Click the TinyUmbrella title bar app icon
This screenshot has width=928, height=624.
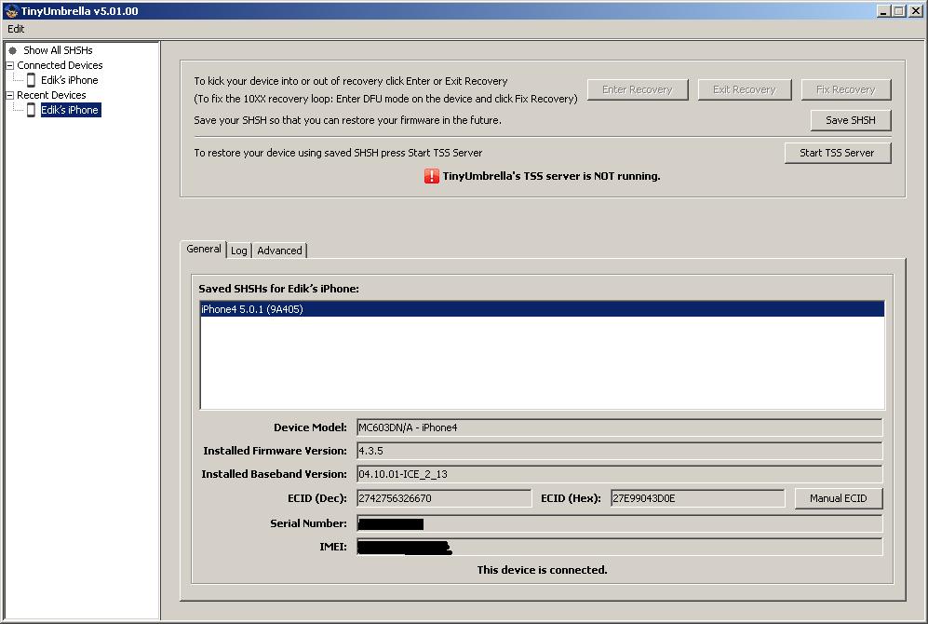point(9,10)
